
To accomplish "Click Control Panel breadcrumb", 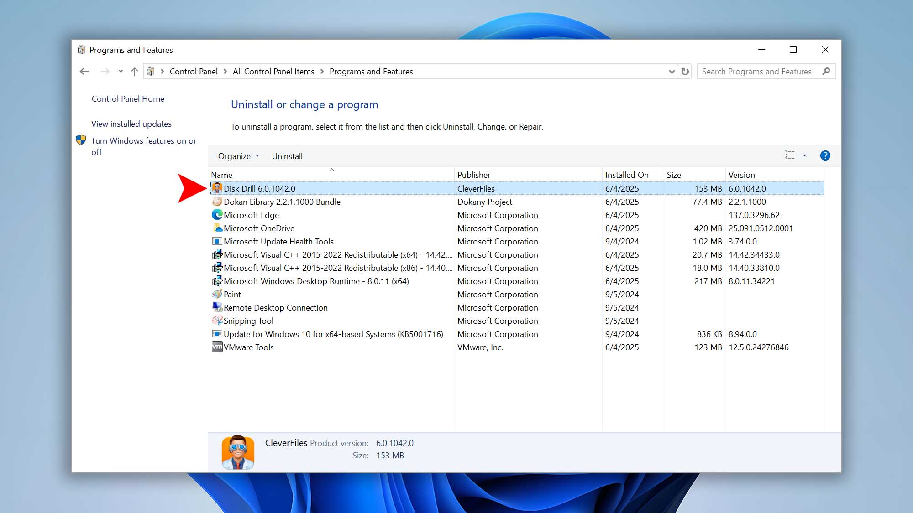I will pyautogui.click(x=194, y=72).
